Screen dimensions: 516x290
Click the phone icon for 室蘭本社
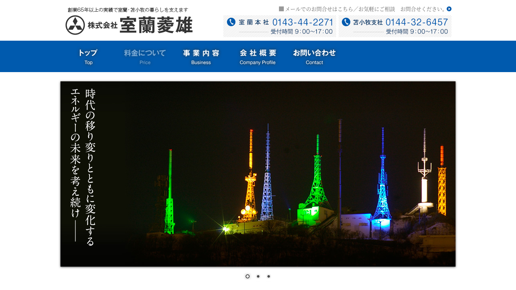[x=231, y=22]
